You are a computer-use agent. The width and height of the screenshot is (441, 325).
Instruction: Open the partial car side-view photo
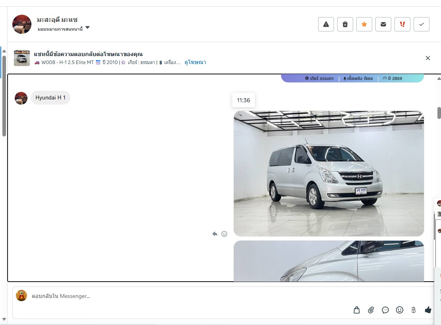(x=328, y=261)
